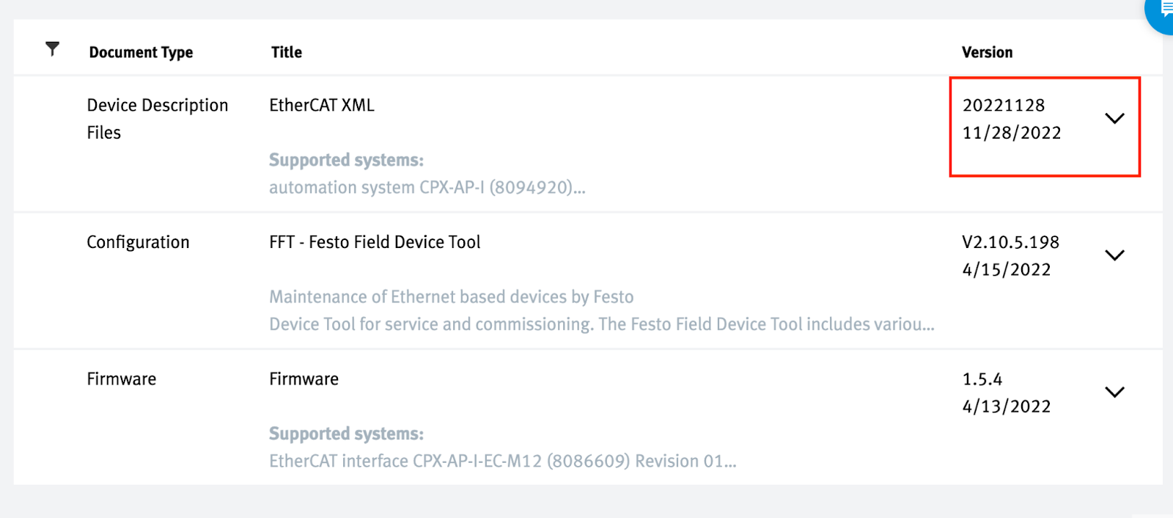Click EtherCAT interface CPX-AP-I-EC-M12 supported text
The width and height of the screenshot is (1173, 518).
(503, 462)
